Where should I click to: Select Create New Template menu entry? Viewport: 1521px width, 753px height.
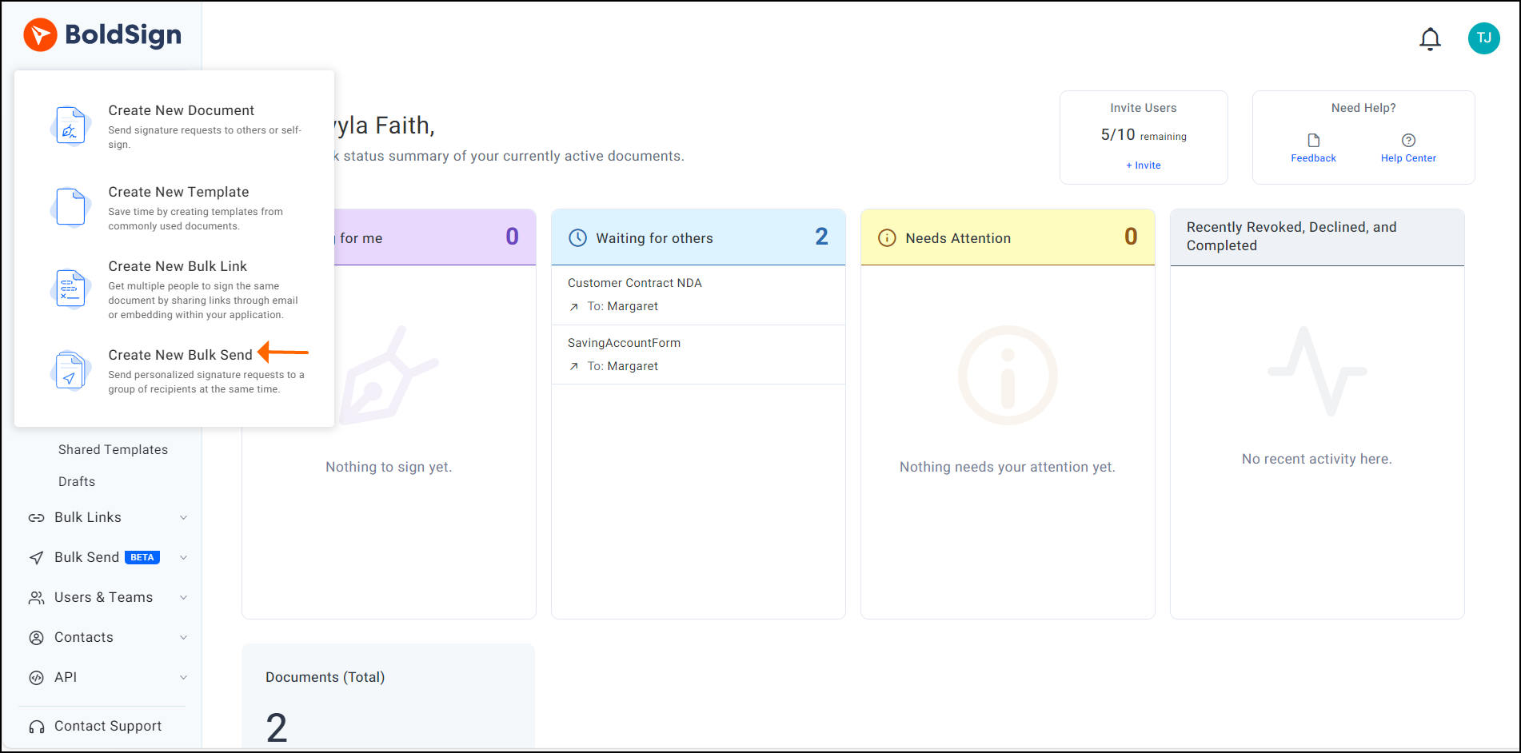click(178, 192)
